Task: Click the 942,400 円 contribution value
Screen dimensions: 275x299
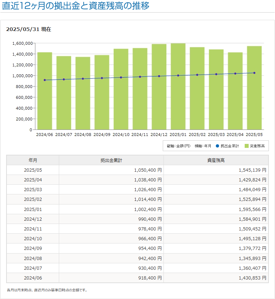Action: [150, 258]
